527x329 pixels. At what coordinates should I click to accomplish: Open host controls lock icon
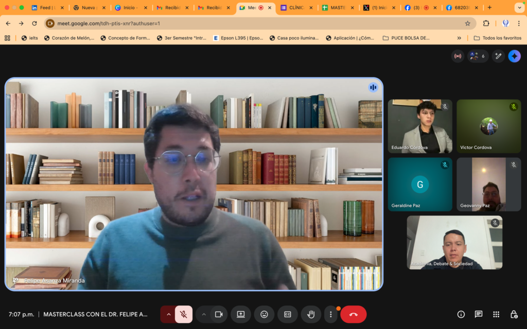point(513,314)
